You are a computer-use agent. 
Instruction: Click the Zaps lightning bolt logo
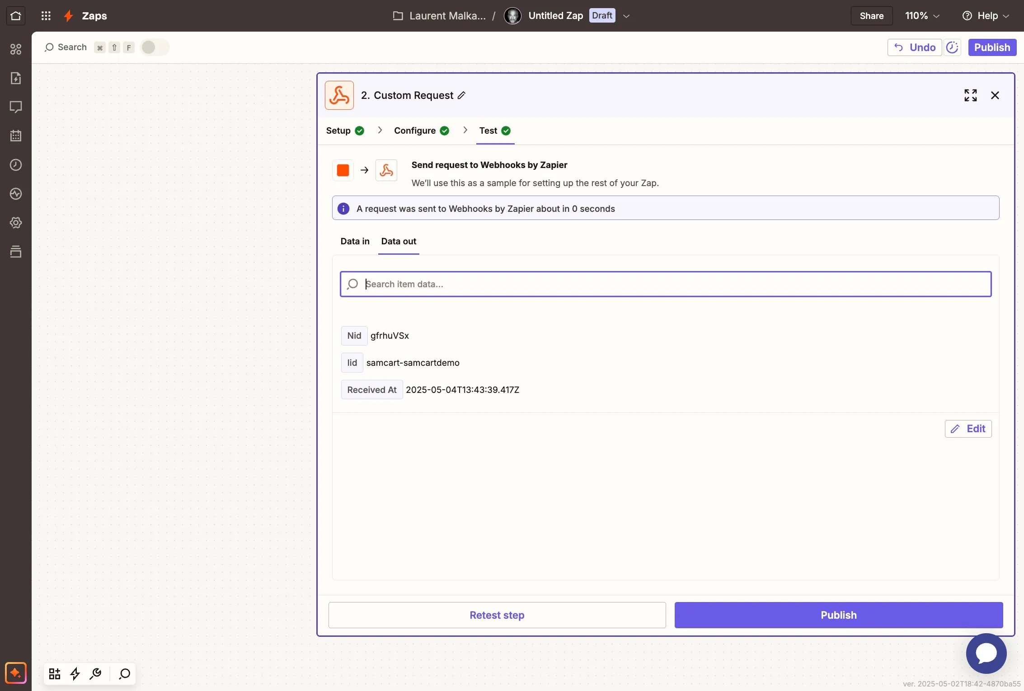pyautogui.click(x=69, y=16)
